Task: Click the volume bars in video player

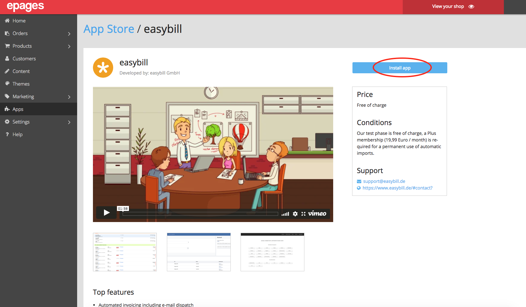Action: (285, 214)
